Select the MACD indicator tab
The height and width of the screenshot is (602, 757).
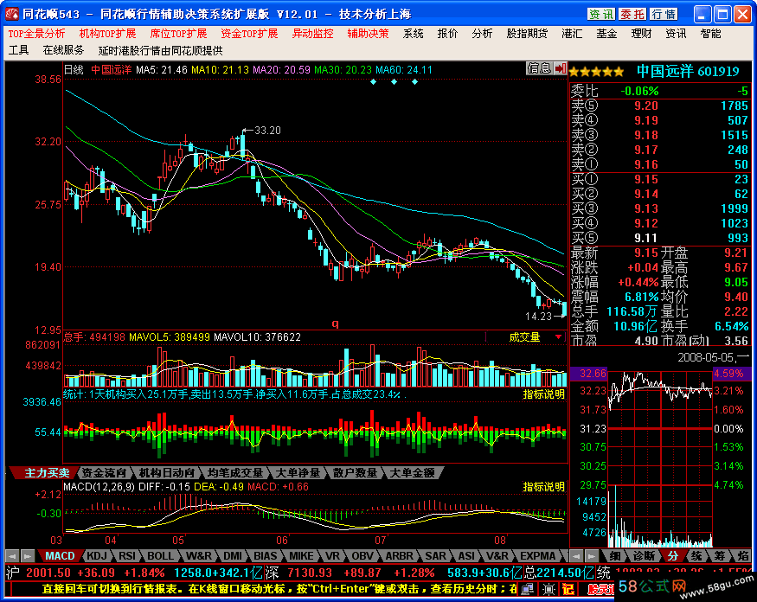tap(60, 556)
